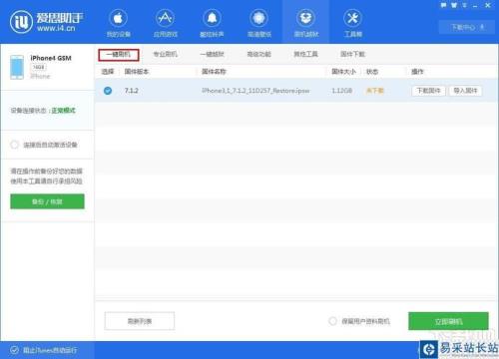Open 应用游戏 app store icon

tap(166, 23)
